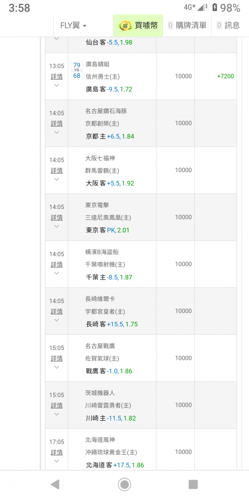Tap the Android recent apps square icon
Image resolution: width=249 pixels, height=499 pixels.
pyautogui.click(x=193, y=485)
